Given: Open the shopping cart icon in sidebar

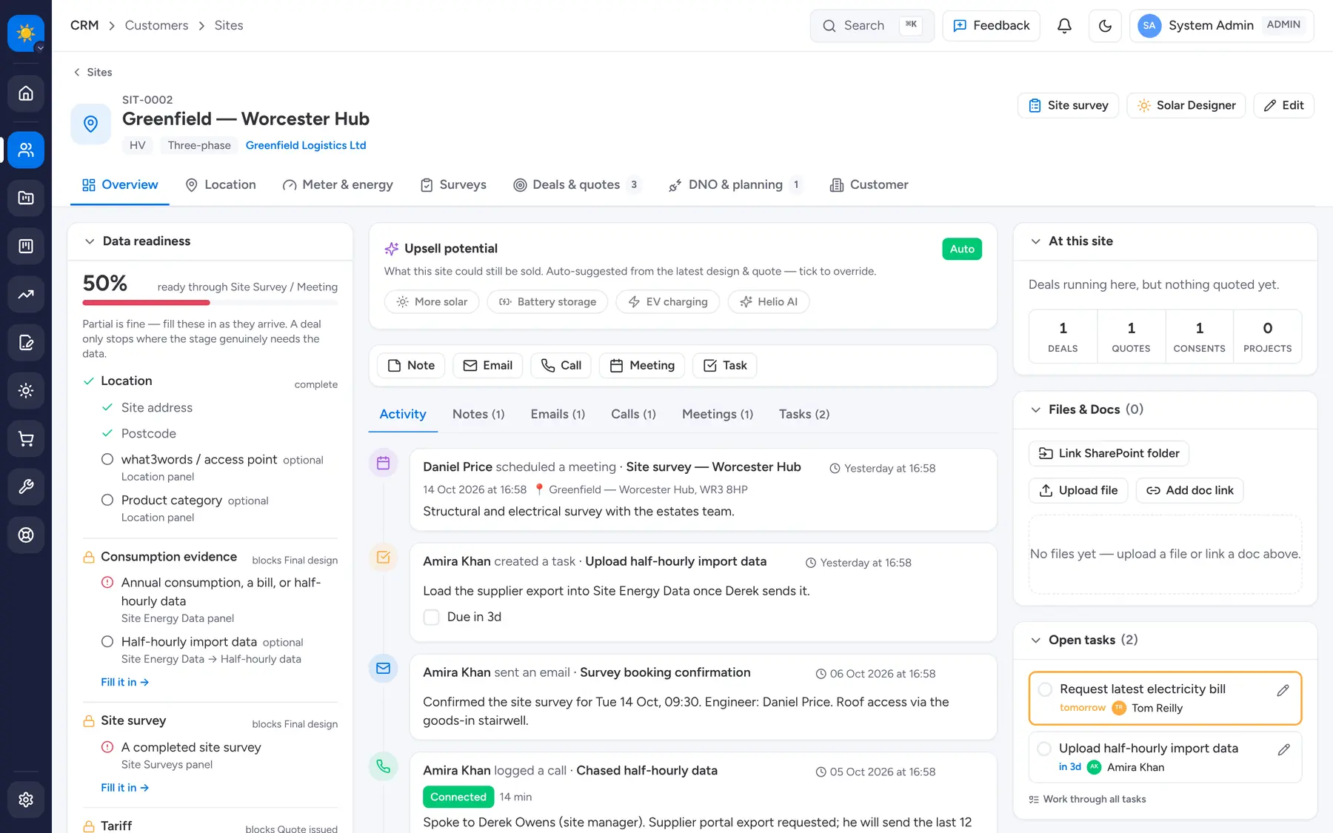Looking at the screenshot, I should tap(26, 439).
